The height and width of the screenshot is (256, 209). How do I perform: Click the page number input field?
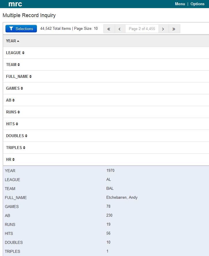pos(142,29)
